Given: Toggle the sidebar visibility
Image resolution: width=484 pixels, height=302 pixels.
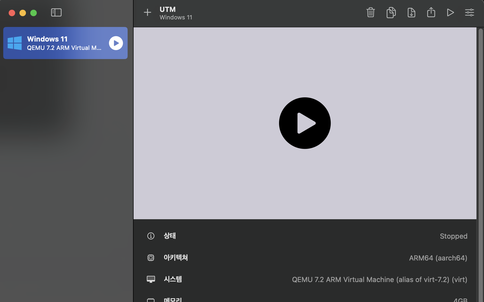Looking at the screenshot, I should [x=56, y=12].
